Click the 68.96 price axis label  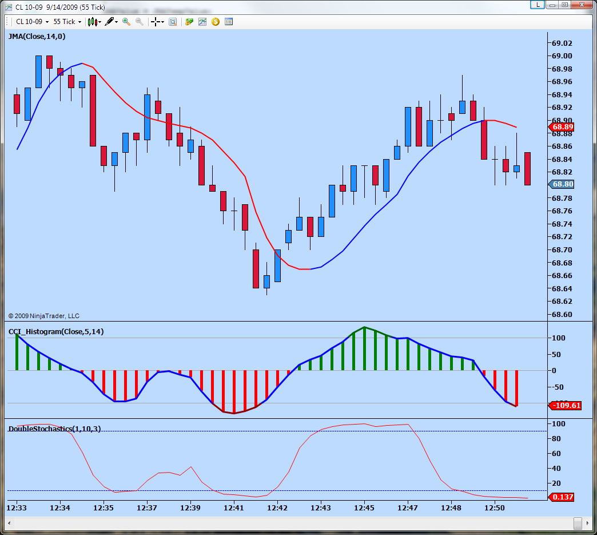tap(562, 82)
